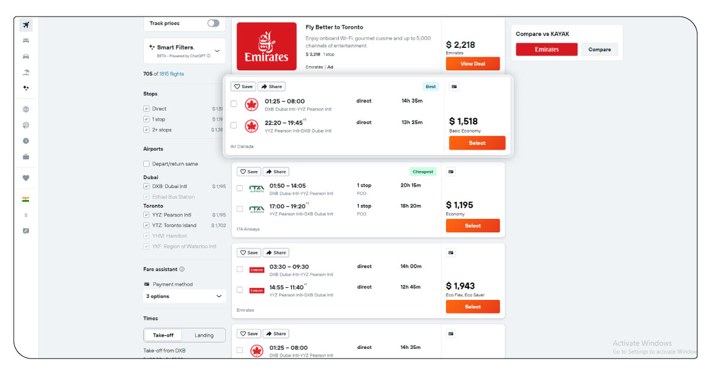This screenshot has height=375, width=711.
Task: Open the Explore globe icon in sidebar
Action: pyautogui.click(x=25, y=109)
